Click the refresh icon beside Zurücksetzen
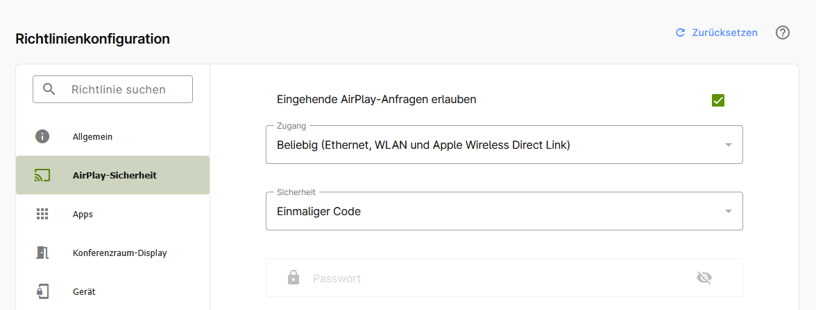This screenshot has width=816, height=310. tap(680, 33)
